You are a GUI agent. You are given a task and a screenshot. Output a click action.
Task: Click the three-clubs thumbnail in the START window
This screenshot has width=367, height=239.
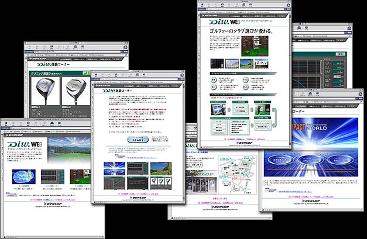161,183
